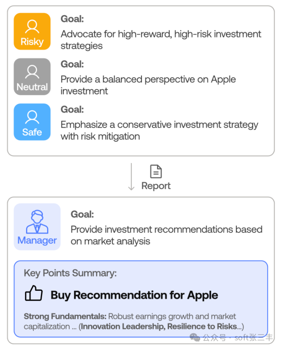Click the bold Strong Fundamentals text
Image resolution: width=282 pixels, height=349 pixels.
(65, 316)
